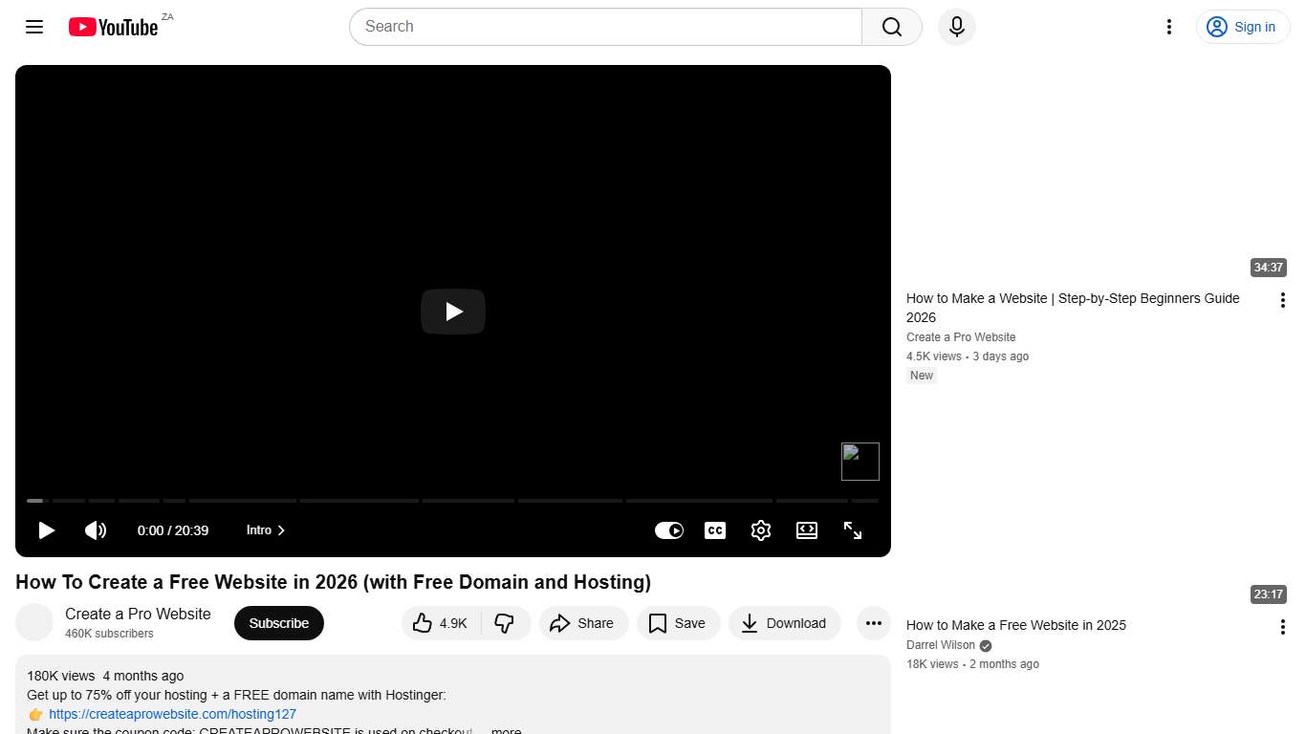Enter fullscreen mode

pos(852,530)
